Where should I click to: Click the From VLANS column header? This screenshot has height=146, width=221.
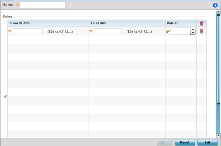click(x=48, y=23)
